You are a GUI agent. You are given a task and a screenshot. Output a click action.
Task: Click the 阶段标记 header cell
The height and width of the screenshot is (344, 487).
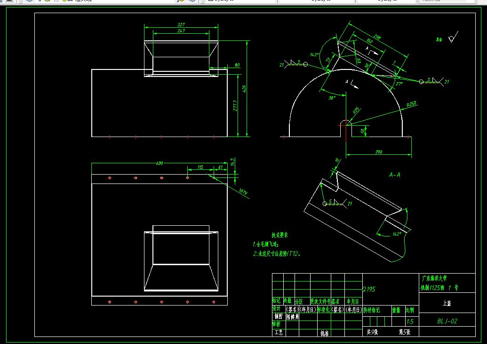point(372,310)
